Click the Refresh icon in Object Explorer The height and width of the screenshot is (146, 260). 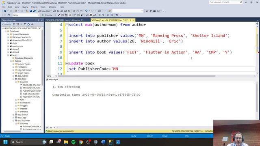pyautogui.click(x=28, y=24)
